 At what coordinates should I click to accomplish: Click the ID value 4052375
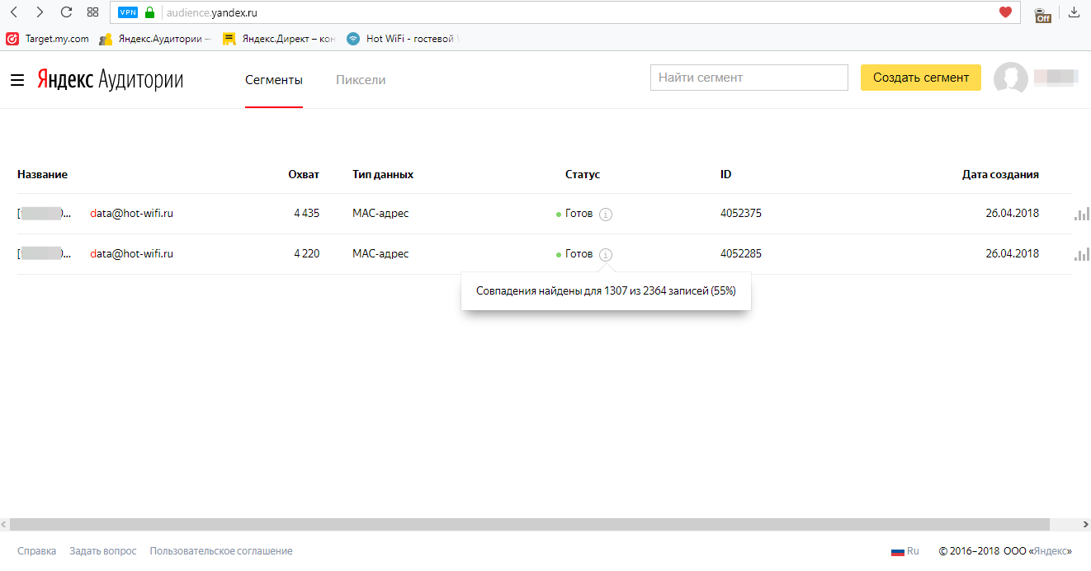click(741, 214)
